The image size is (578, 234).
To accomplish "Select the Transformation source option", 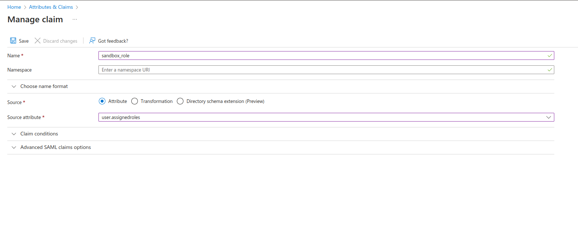I will pyautogui.click(x=135, y=101).
